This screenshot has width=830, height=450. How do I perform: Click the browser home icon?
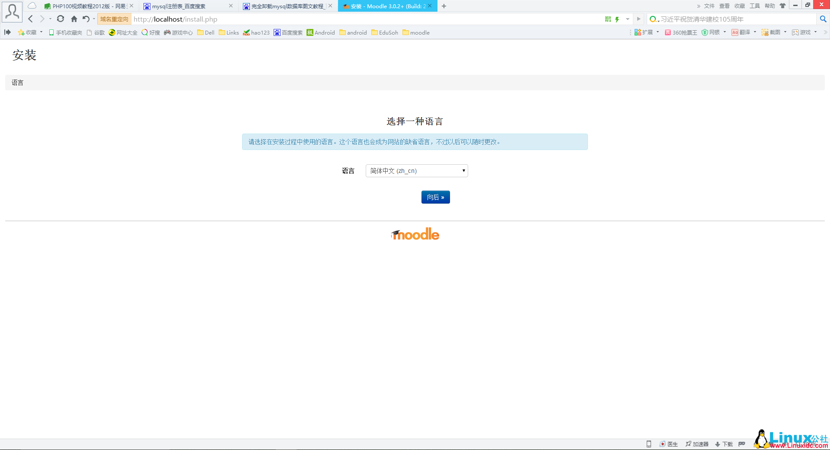[x=73, y=19]
